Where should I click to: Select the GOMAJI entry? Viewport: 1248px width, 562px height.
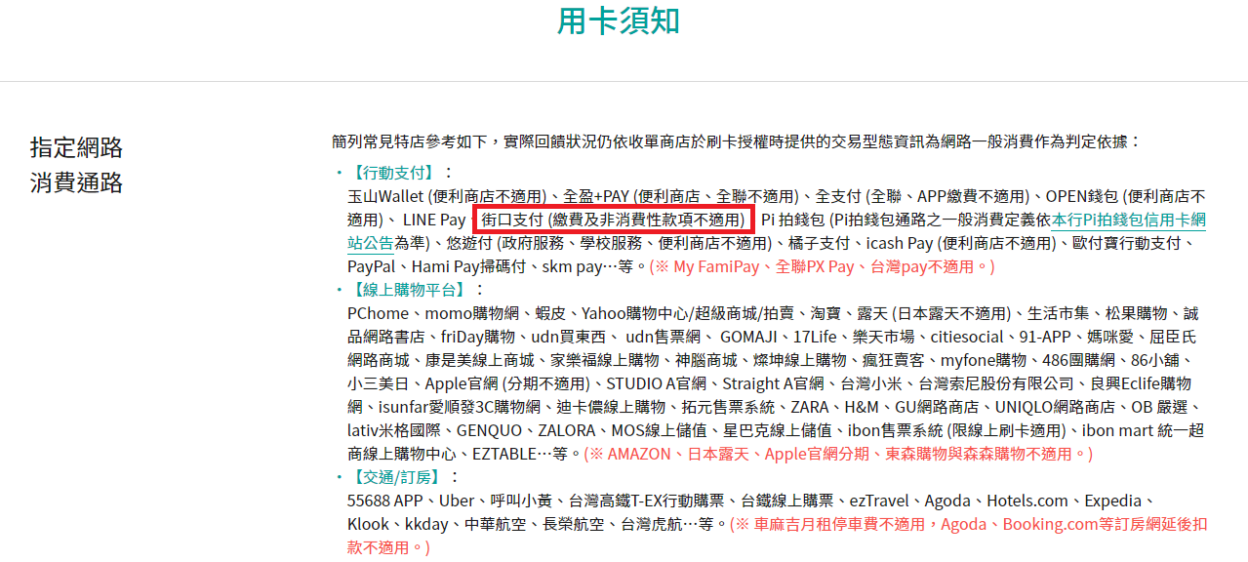(x=749, y=337)
